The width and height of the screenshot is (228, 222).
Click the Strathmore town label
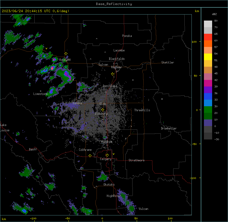(136, 160)
